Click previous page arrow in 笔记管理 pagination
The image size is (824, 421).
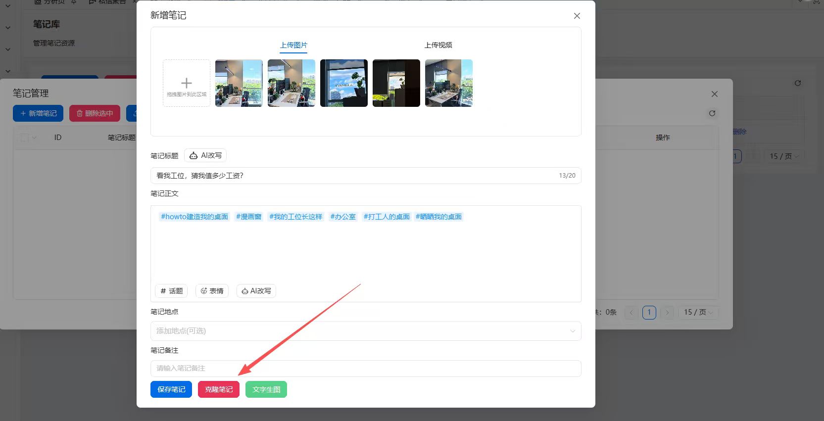631,312
